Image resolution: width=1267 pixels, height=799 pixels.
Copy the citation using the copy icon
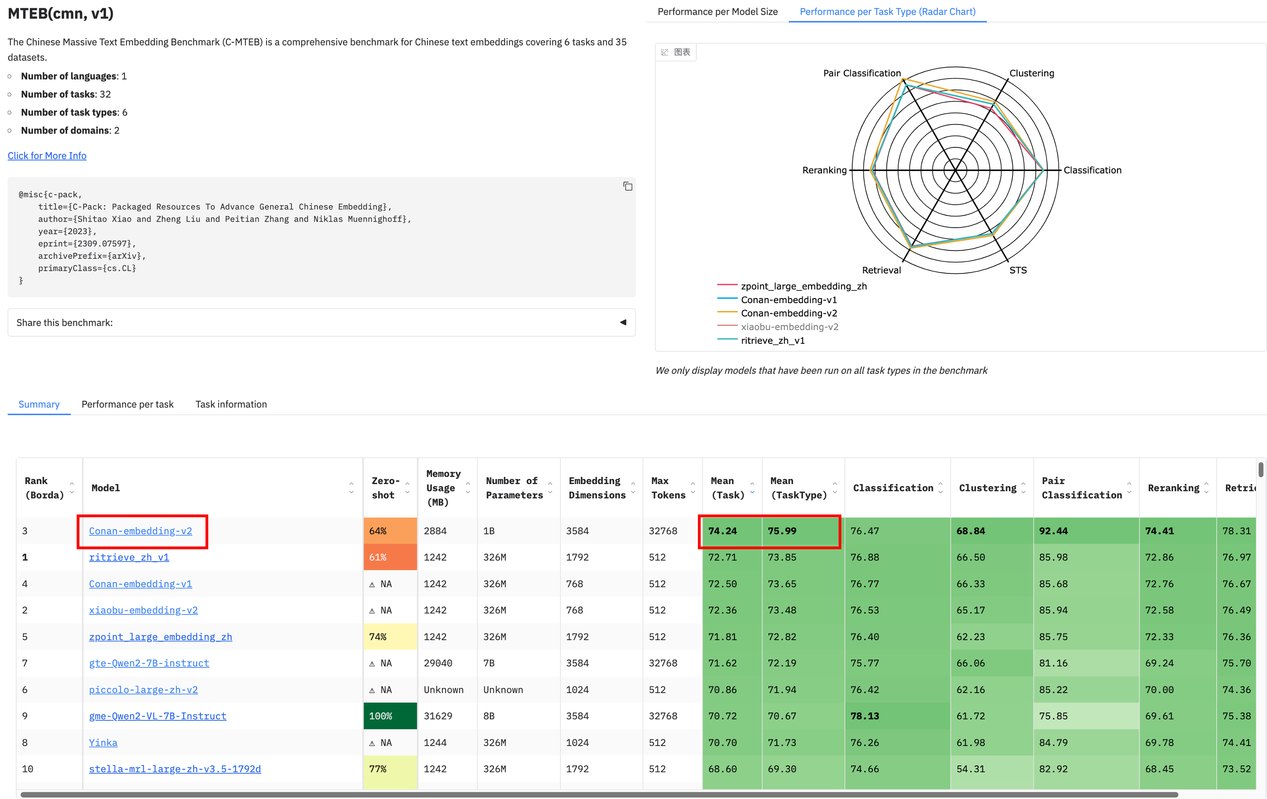pos(628,186)
